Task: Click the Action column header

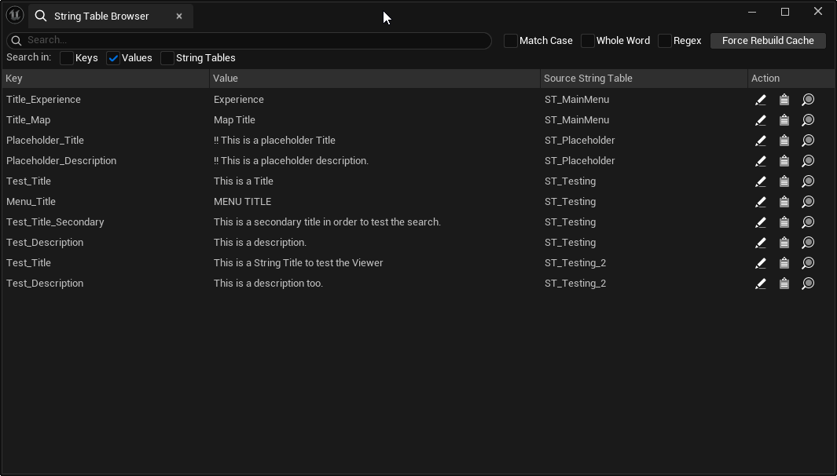Action: (791, 79)
